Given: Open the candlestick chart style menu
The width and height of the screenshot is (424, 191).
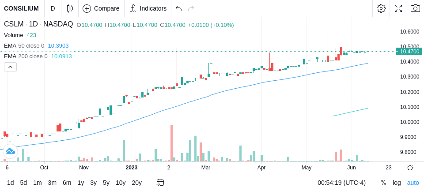Looking at the screenshot, I should click(70, 8).
